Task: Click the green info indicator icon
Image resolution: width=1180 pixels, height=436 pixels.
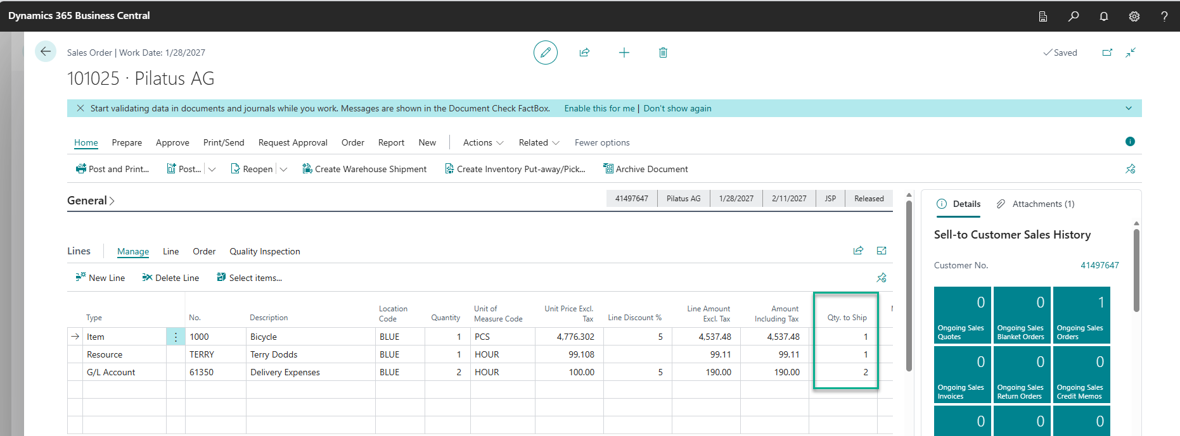Action: click(x=1130, y=142)
